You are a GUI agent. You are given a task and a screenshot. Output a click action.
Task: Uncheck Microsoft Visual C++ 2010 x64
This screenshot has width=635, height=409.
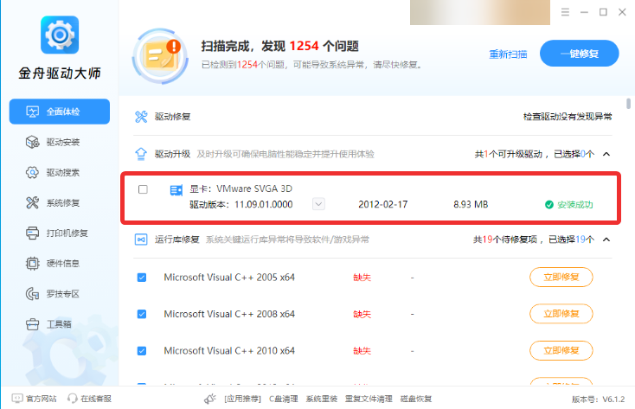tap(142, 351)
